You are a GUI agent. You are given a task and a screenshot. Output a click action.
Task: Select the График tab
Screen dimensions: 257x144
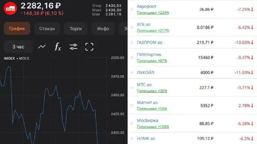(17, 28)
